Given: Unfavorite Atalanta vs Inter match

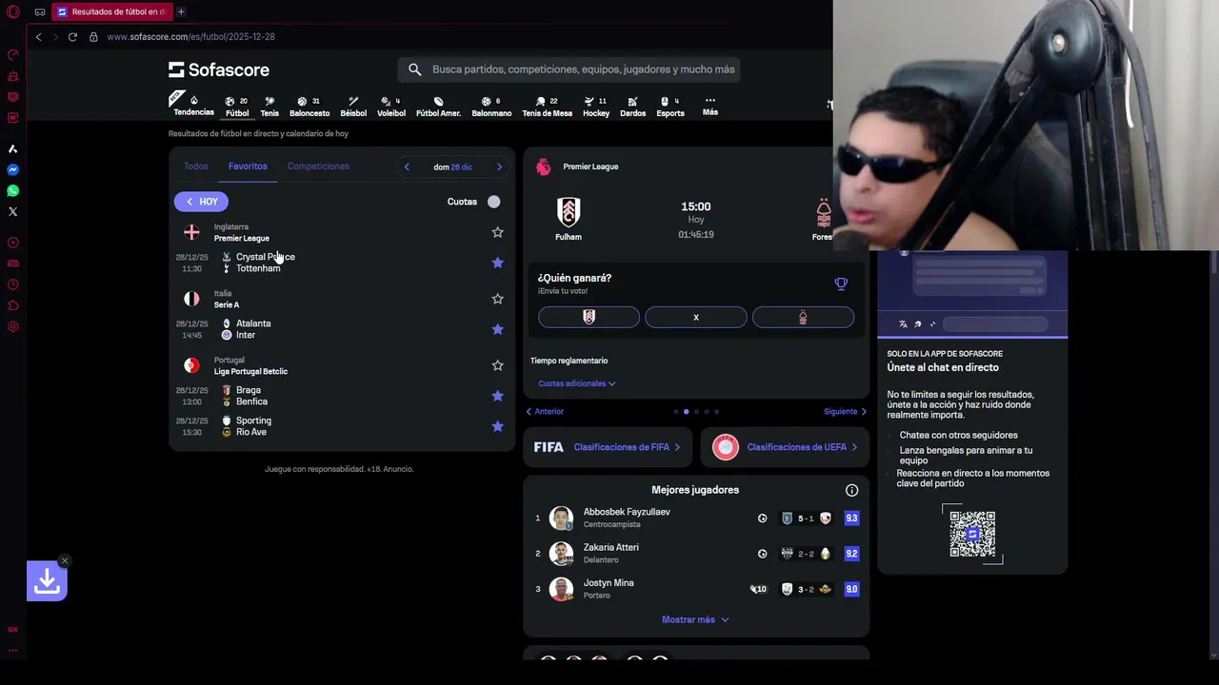Looking at the screenshot, I should tap(497, 329).
